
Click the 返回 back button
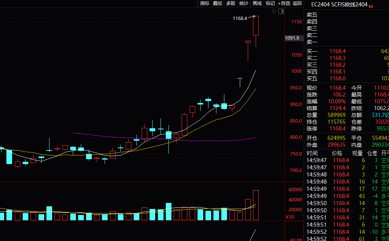tap(297, 3)
